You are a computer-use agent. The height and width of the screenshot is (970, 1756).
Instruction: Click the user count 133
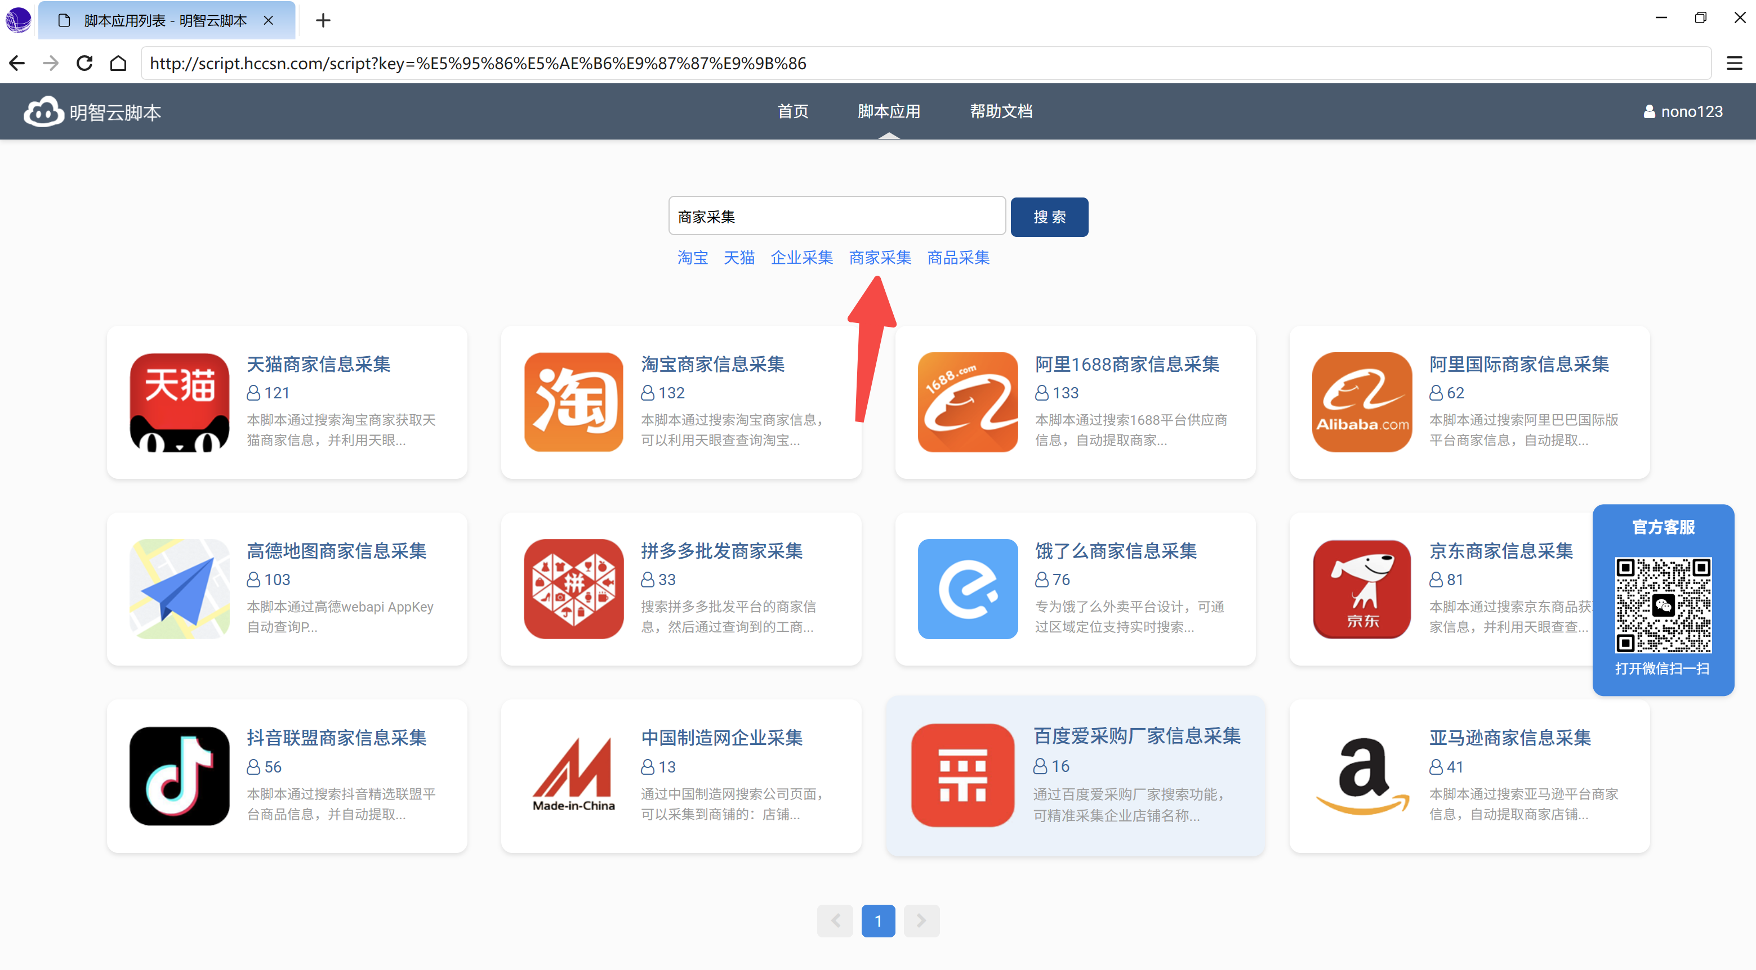(x=1066, y=393)
